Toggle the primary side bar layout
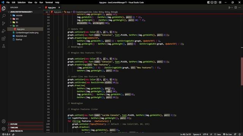243x136 pixels. point(208,2)
